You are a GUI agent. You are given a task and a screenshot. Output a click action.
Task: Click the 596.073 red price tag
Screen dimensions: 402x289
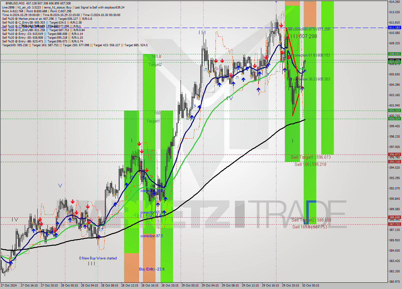tap(394, 155)
